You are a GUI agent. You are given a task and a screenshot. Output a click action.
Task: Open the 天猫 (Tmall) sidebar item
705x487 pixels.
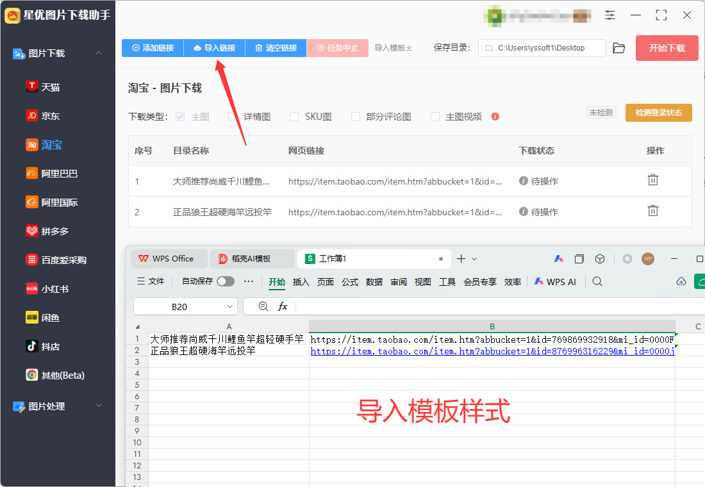click(43, 87)
